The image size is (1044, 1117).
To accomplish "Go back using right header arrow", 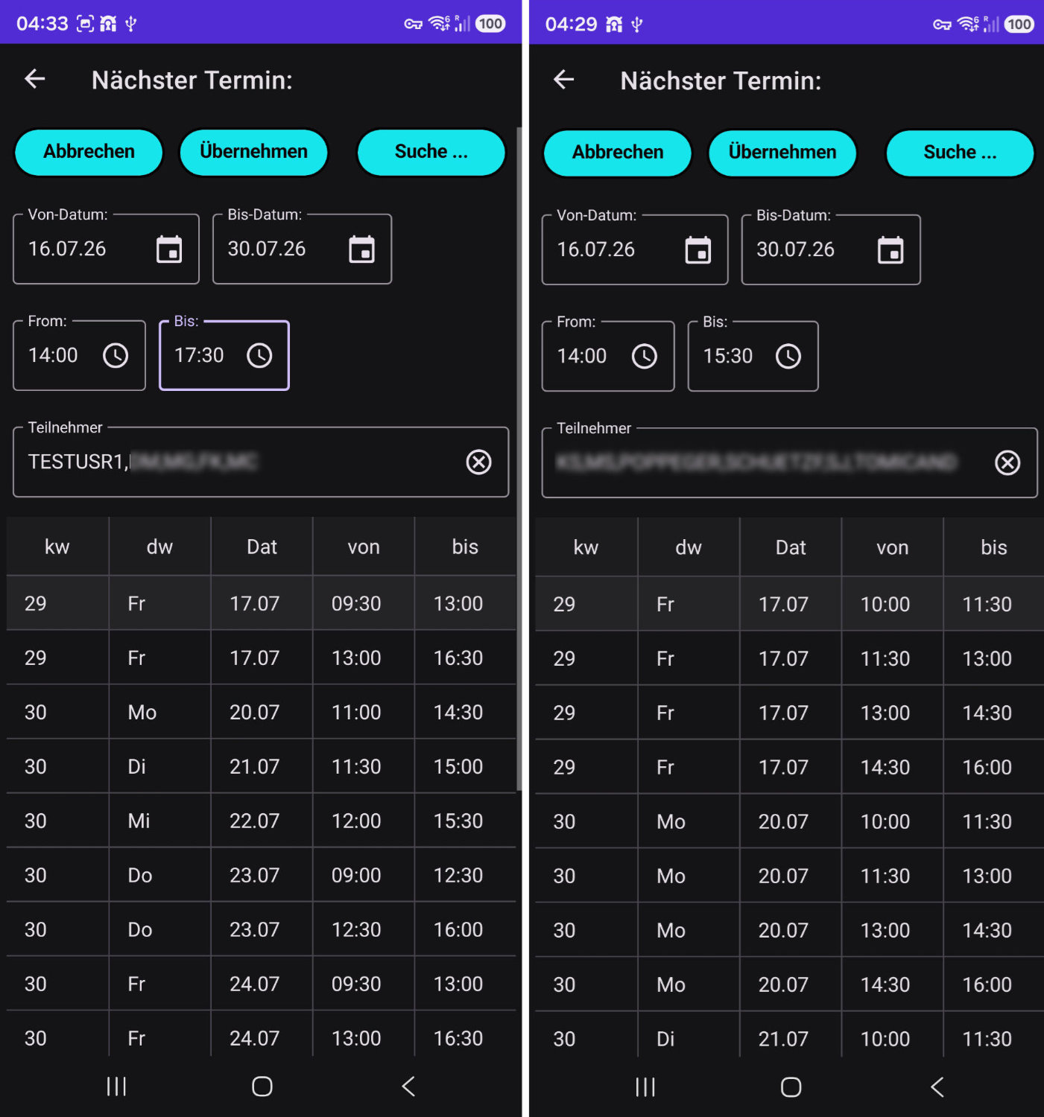I will [564, 80].
